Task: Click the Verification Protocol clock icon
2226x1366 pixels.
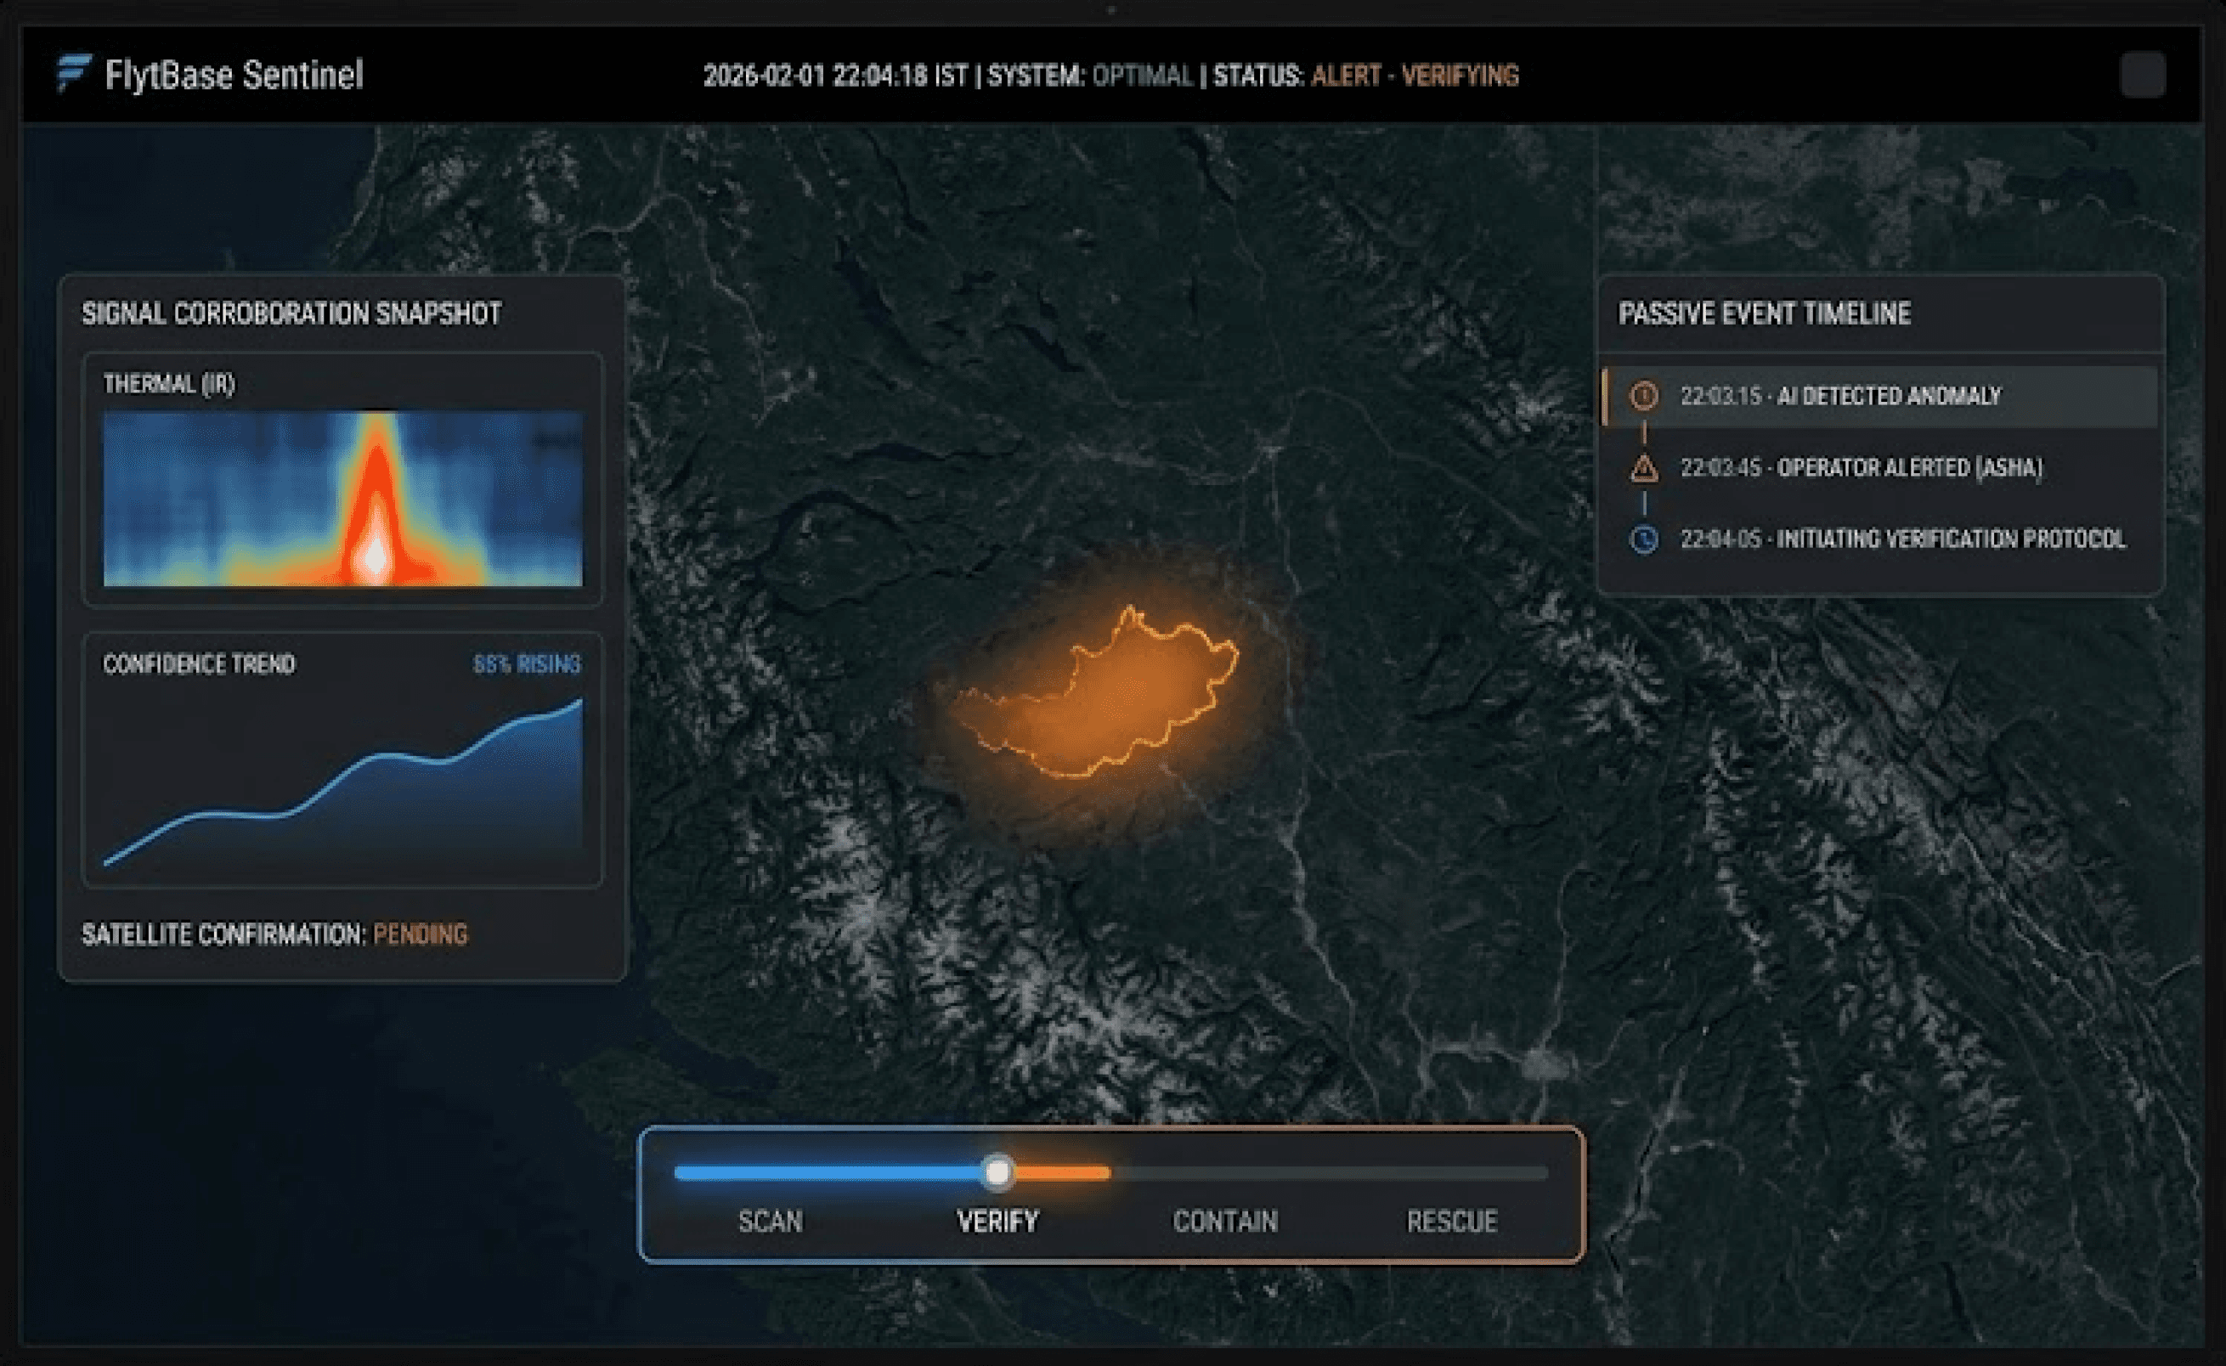Action: coord(1643,539)
